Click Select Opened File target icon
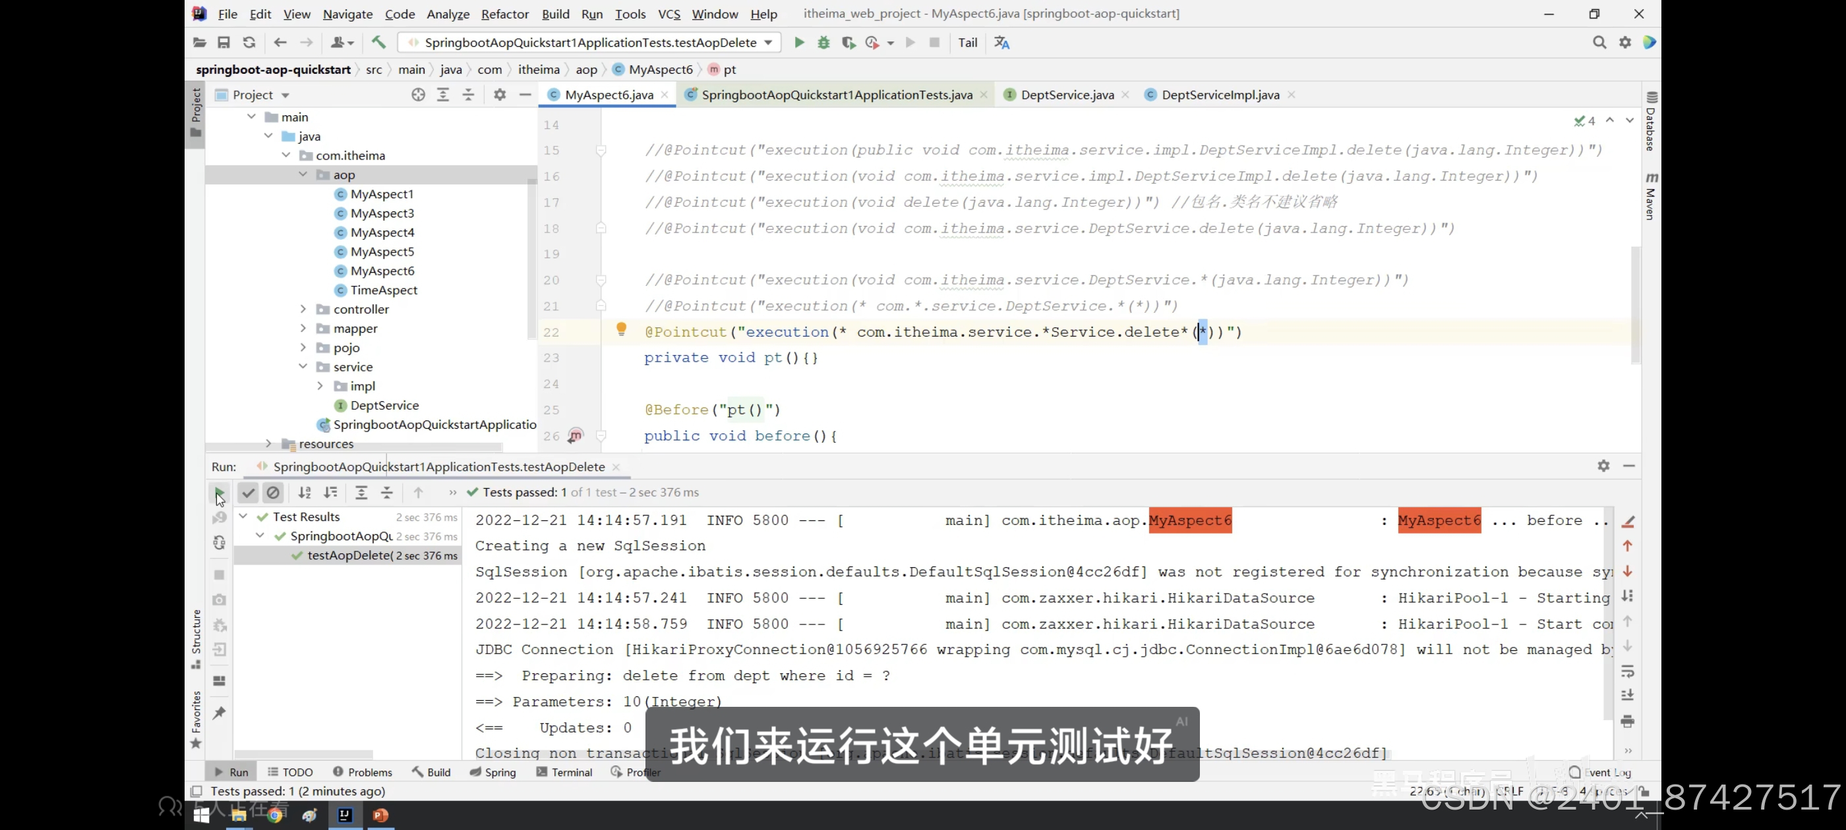The image size is (1846, 830). coord(419,96)
